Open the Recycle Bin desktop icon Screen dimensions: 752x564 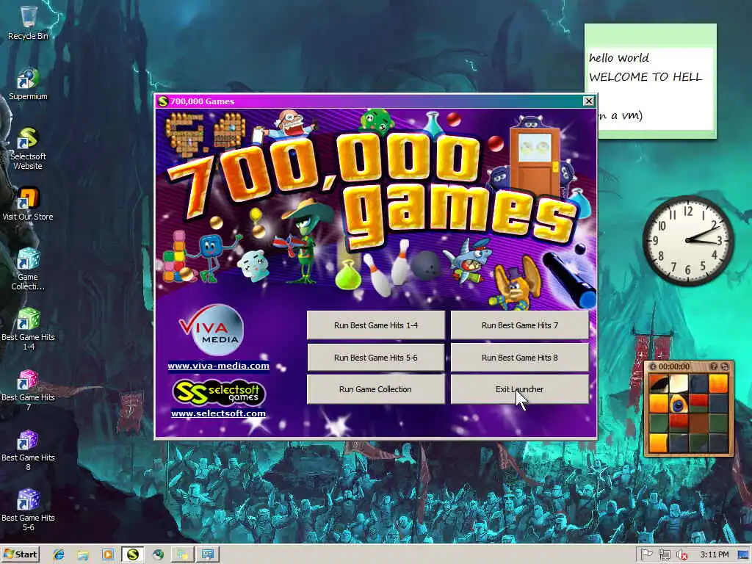point(28,23)
